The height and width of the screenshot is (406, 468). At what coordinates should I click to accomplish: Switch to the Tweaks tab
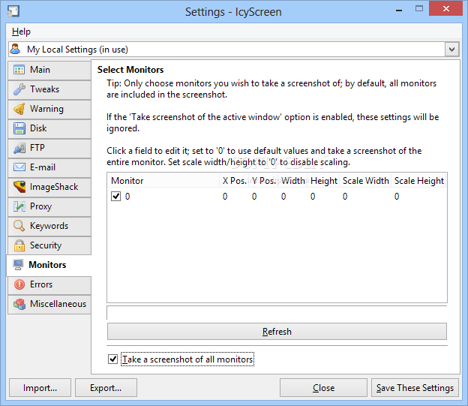pos(49,89)
